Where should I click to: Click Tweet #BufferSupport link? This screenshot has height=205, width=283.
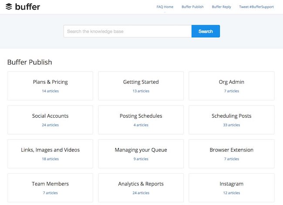point(256,7)
